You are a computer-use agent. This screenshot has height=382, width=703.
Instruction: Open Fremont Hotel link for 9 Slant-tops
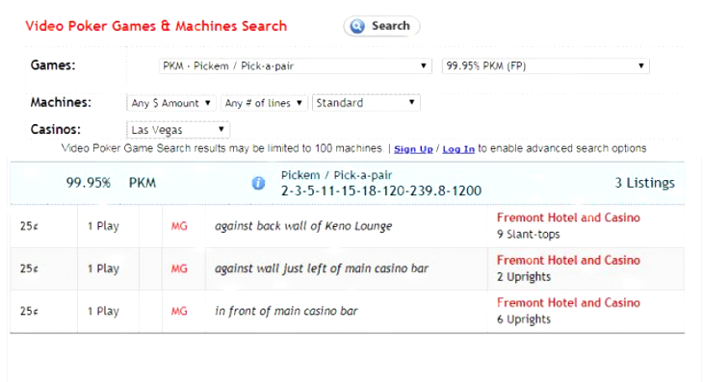[568, 217]
